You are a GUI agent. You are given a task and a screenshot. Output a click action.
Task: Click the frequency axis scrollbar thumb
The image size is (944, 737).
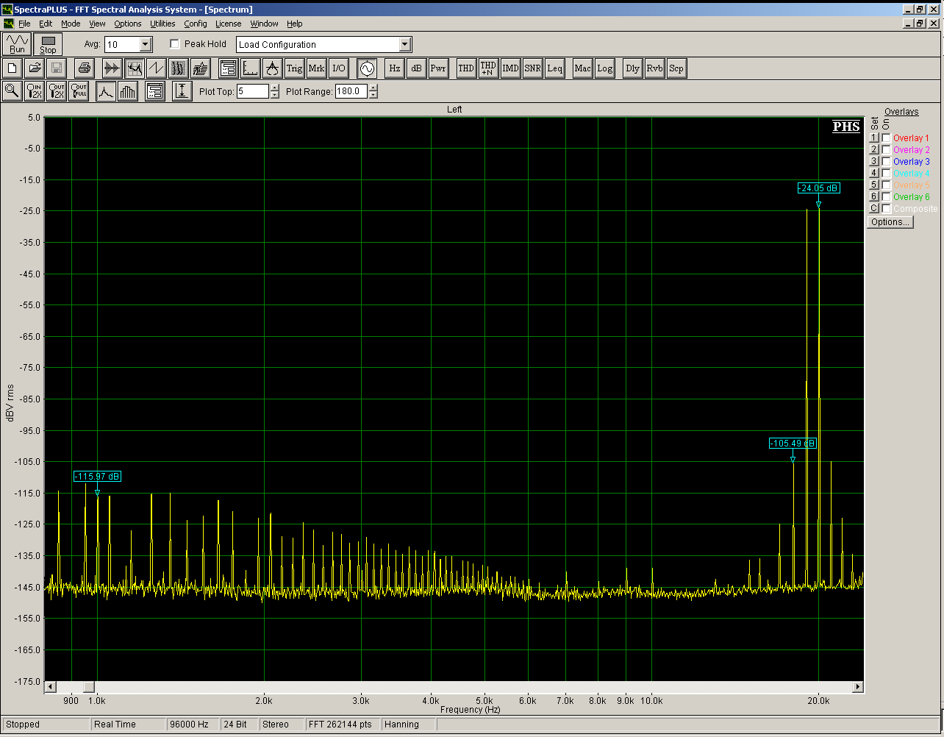[88, 687]
